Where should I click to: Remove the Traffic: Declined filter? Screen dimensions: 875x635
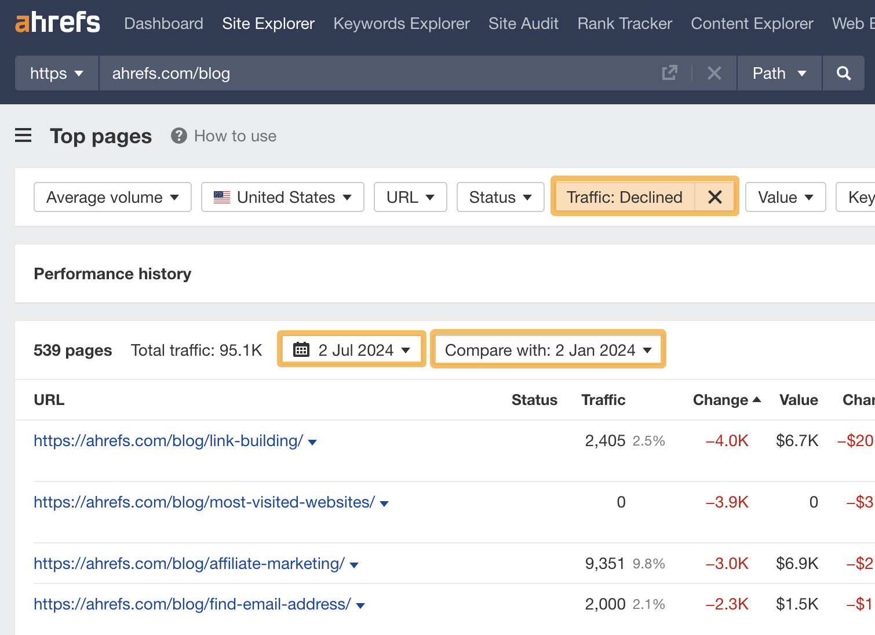[x=714, y=197]
